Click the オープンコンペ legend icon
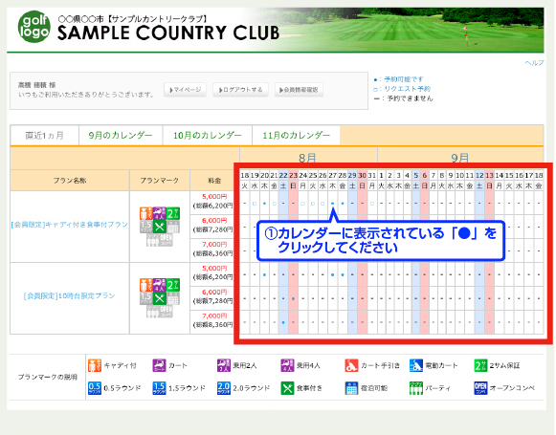This screenshot has height=435, width=556. click(x=480, y=388)
